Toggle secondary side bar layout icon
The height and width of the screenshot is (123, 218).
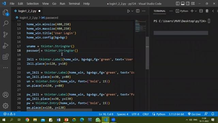[x=188, y=3]
